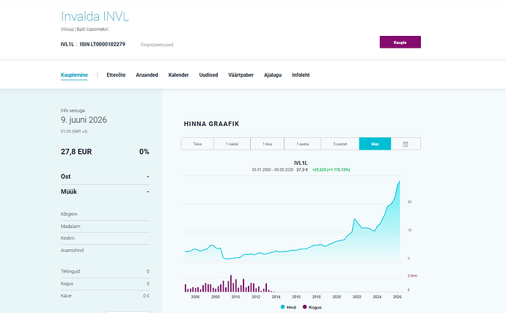
Task: Click the 2022 price peak on chart
Action: click(354, 219)
